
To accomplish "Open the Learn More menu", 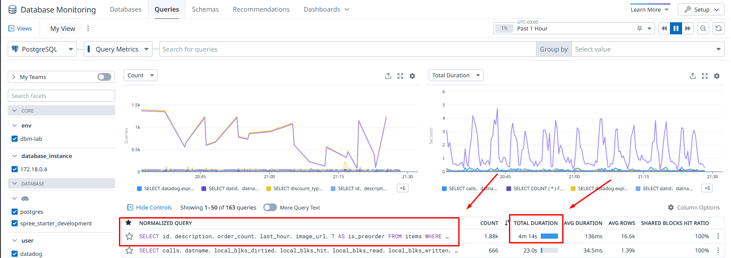I will [649, 9].
